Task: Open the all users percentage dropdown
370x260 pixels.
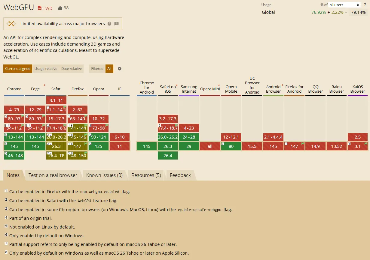Action: (x=344, y=4)
